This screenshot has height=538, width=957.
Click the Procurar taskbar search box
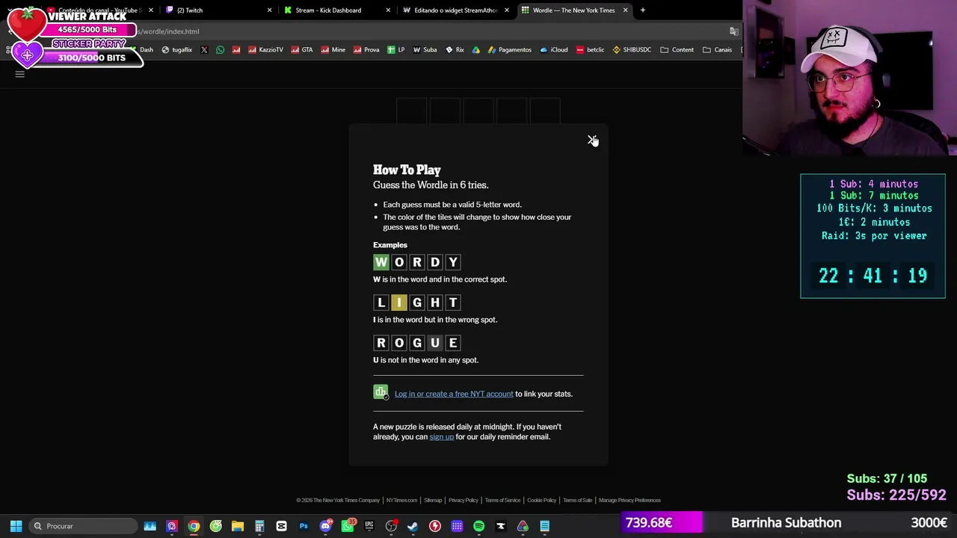click(82, 526)
